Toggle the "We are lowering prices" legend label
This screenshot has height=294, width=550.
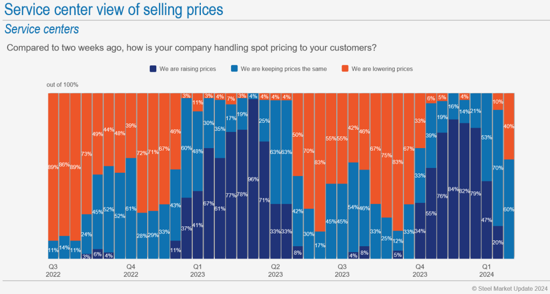(x=382, y=69)
